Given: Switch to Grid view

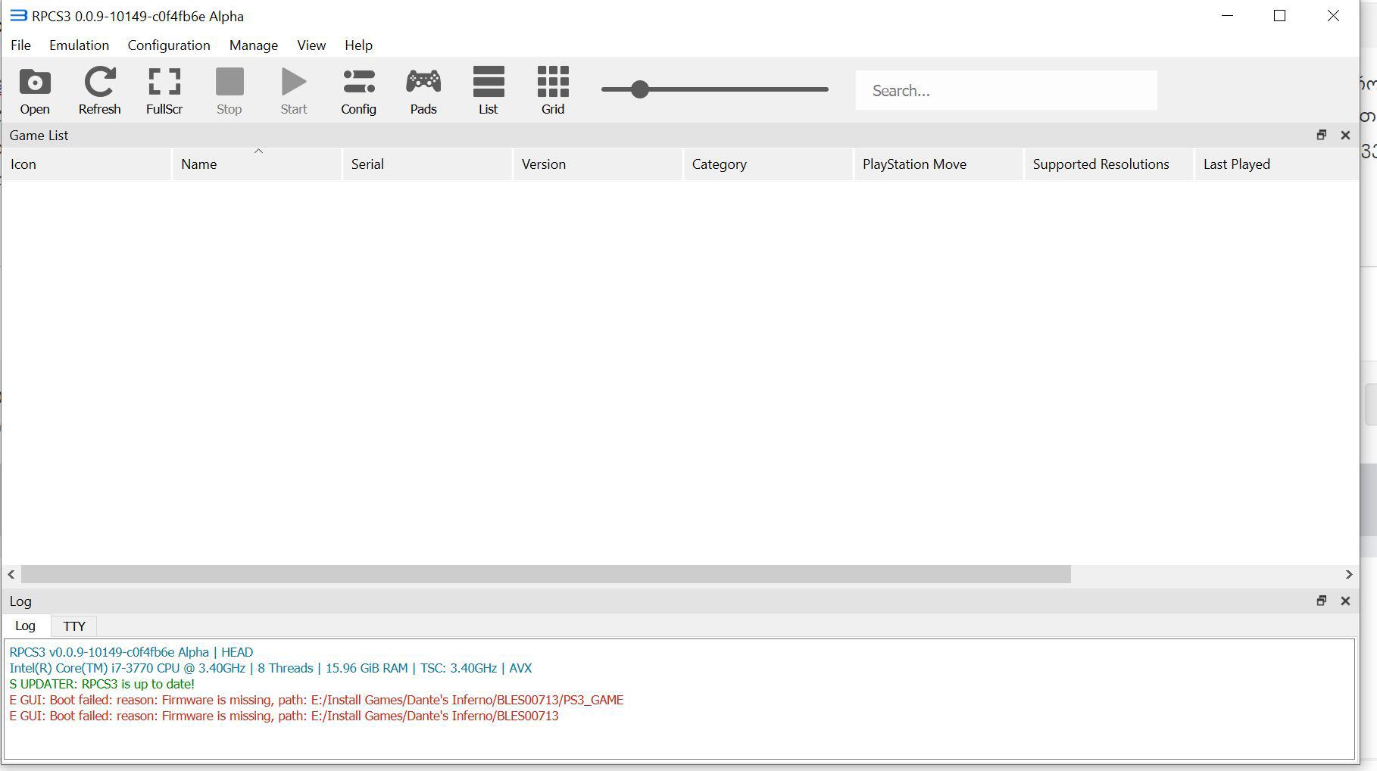Looking at the screenshot, I should coord(553,91).
